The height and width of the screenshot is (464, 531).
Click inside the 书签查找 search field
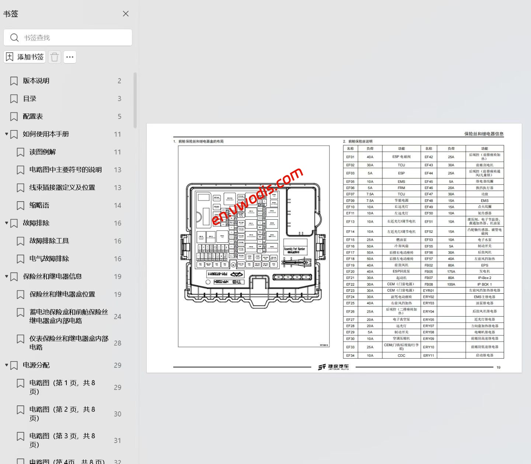pyautogui.click(x=70, y=37)
